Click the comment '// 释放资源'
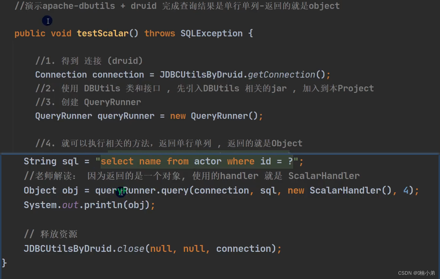 point(50,234)
